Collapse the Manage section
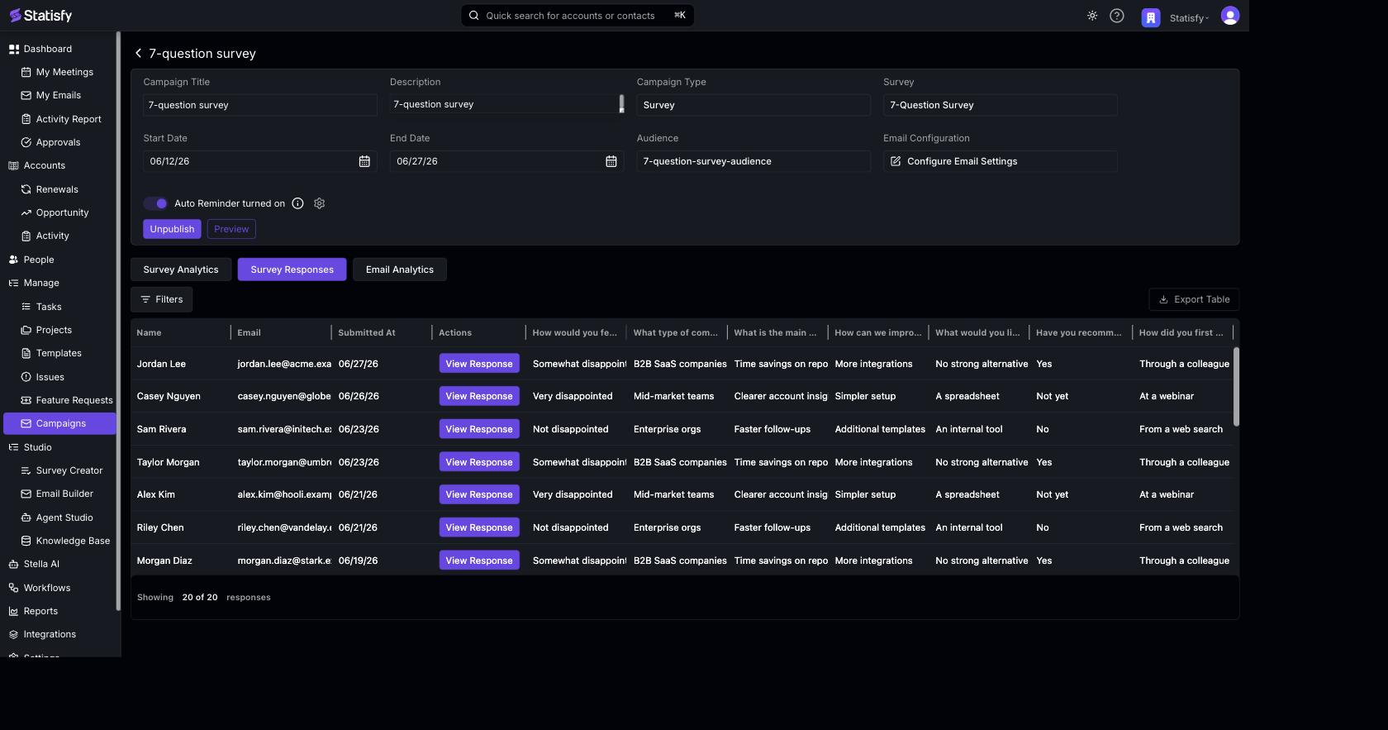This screenshot has width=1388, height=730. [x=34, y=283]
